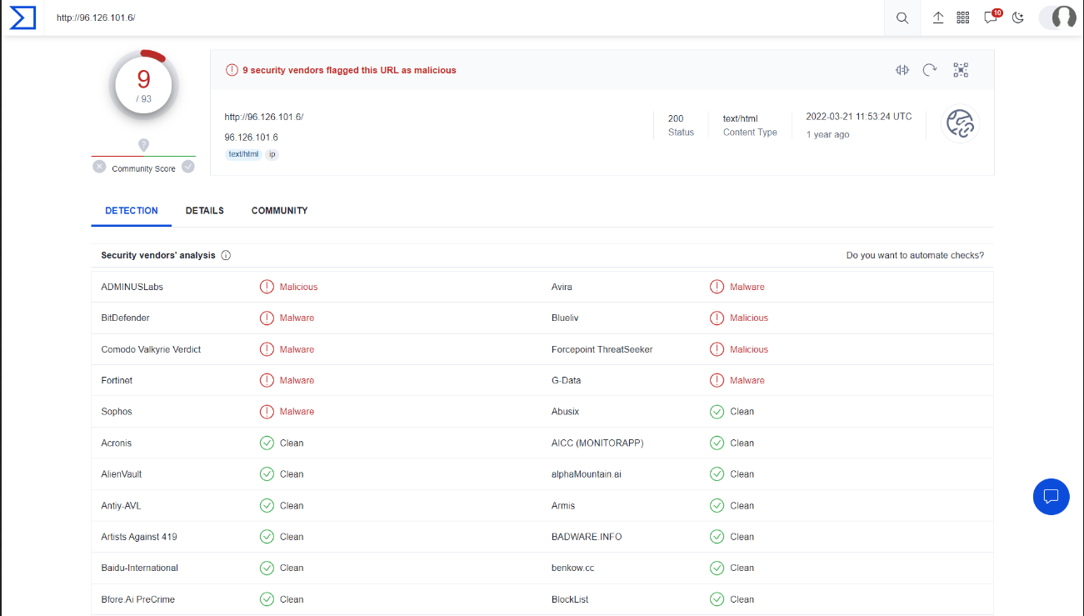The height and width of the screenshot is (616, 1084).
Task: Select Forcepoint ThreatSeeker vendor name
Action: coord(602,349)
